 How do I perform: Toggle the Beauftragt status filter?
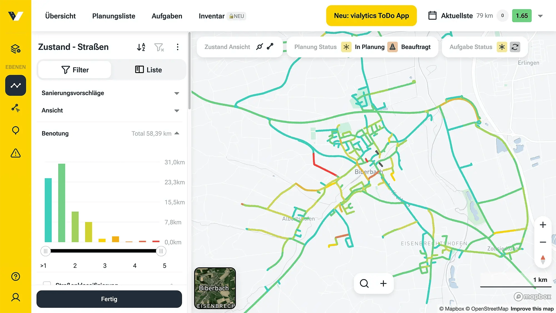(x=409, y=47)
